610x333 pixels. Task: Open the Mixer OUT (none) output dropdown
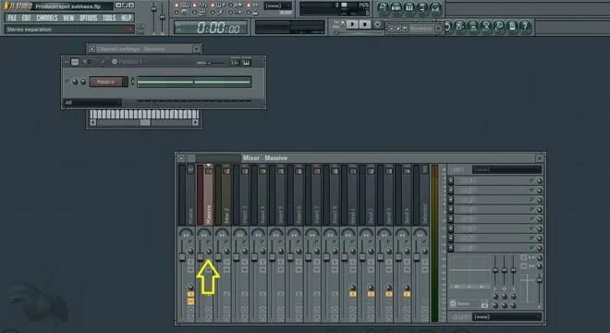point(506,317)
